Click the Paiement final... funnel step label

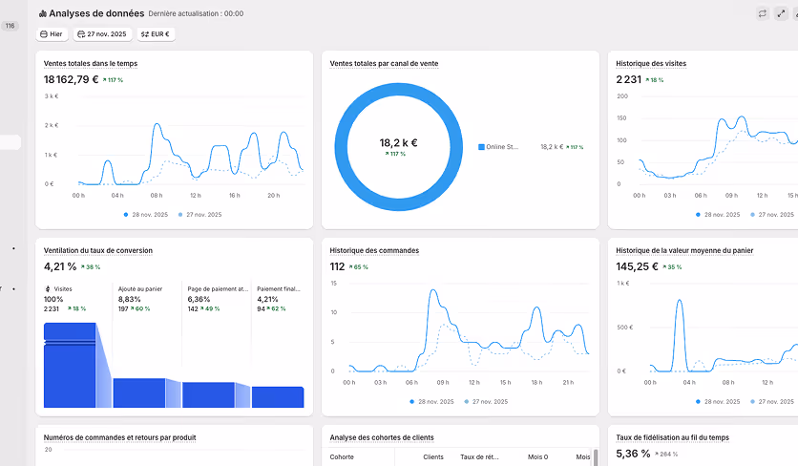click(279, 288)
